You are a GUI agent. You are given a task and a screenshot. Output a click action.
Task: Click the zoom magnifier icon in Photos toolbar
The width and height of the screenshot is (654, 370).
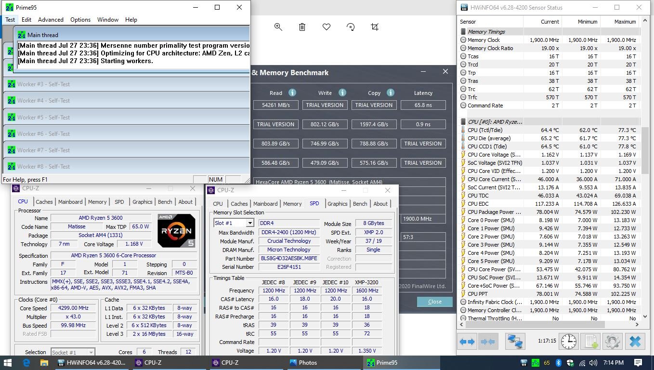(x=278, y=27)
